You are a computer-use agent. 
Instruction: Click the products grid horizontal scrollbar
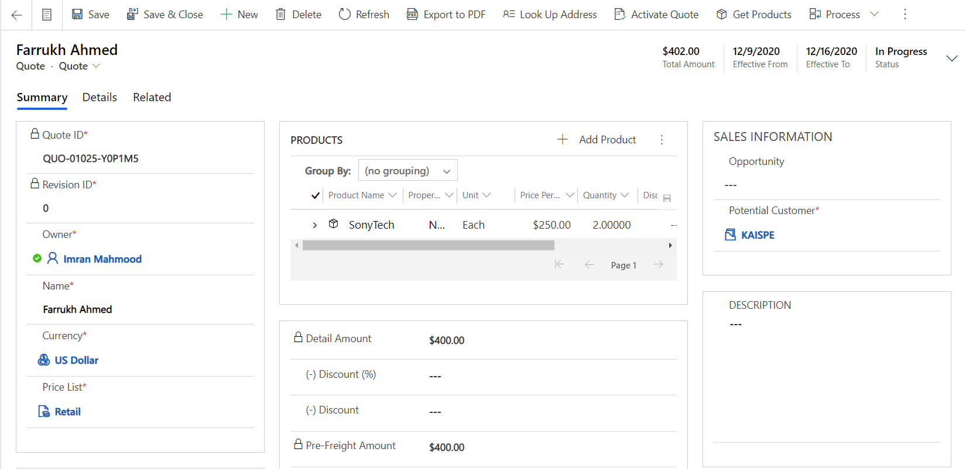(x=428, y=246)
